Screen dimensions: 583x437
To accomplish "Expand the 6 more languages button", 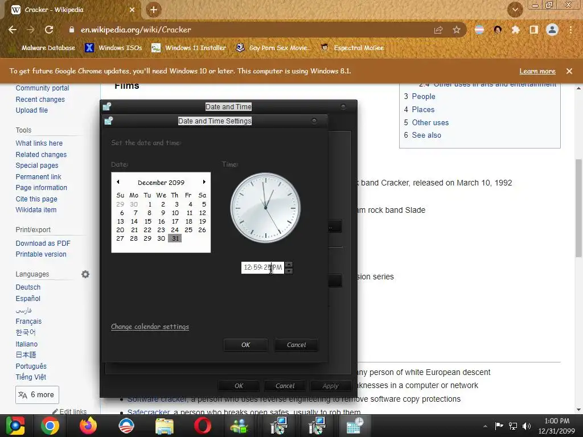I will click(37, 395).
